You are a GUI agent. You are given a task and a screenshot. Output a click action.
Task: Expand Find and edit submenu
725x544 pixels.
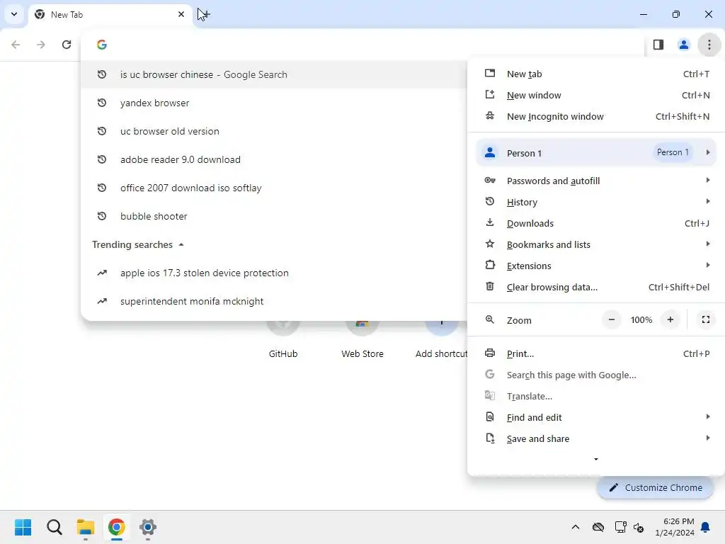pos(596,418)
